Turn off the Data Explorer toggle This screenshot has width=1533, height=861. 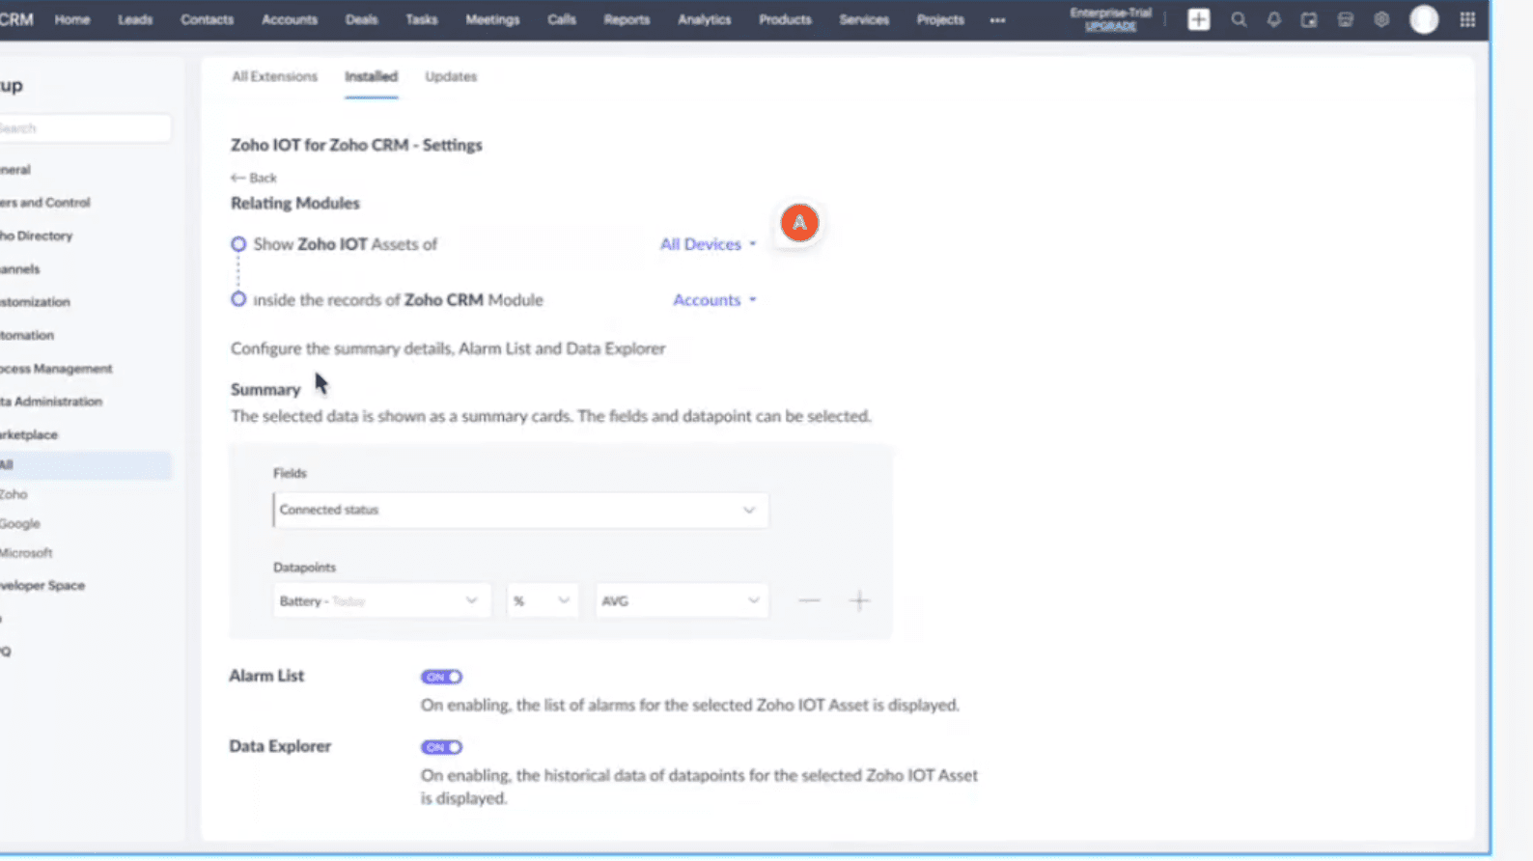(441, 747)
